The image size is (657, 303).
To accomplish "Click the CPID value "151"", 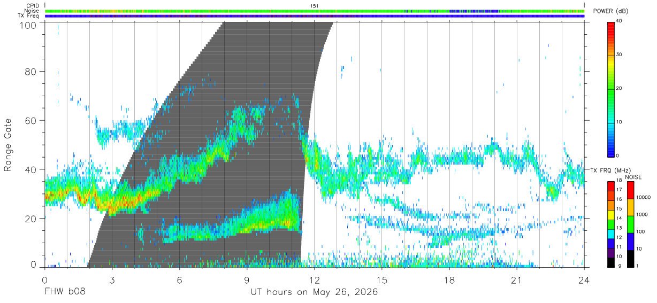I will point(315,6).
